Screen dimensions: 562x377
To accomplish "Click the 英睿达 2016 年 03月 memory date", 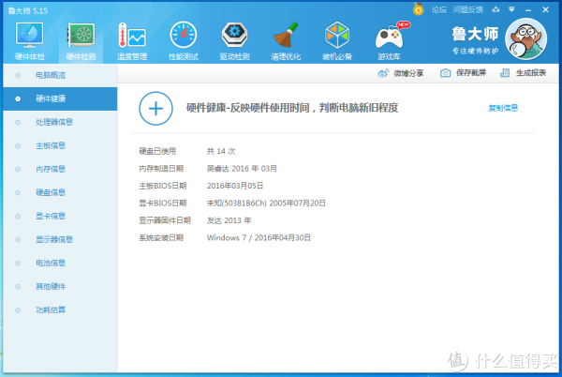I will pos(242,169).
